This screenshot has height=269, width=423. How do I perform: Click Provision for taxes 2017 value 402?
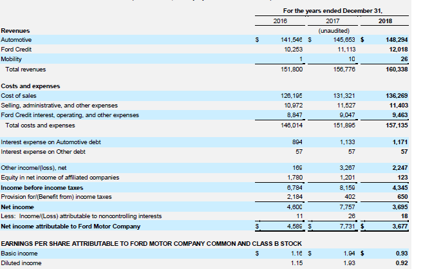pyautogui.click(x=350, y=197)
